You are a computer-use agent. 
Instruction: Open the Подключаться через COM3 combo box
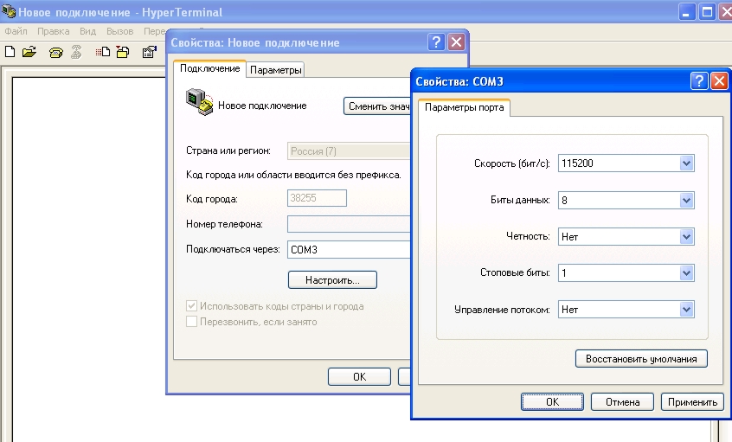click(349, 249)
